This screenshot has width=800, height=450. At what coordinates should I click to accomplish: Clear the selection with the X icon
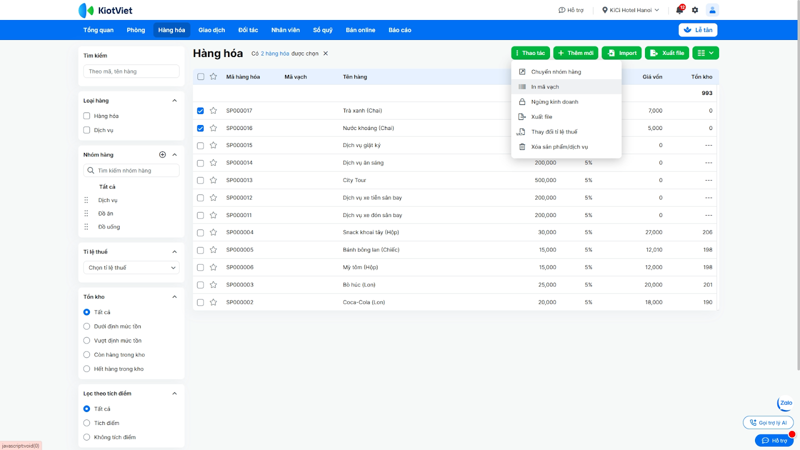(x=325, y=53)
